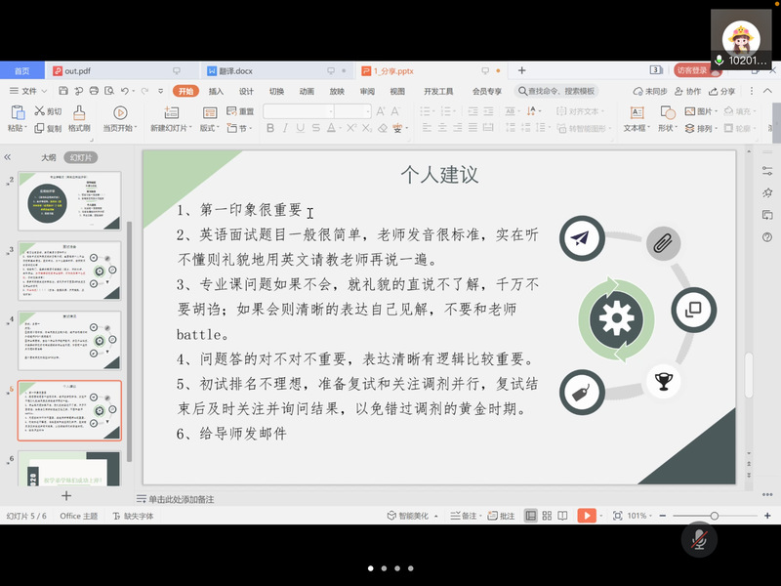
Task: Insert a text box (文本框)
Action: pos(636,119)
